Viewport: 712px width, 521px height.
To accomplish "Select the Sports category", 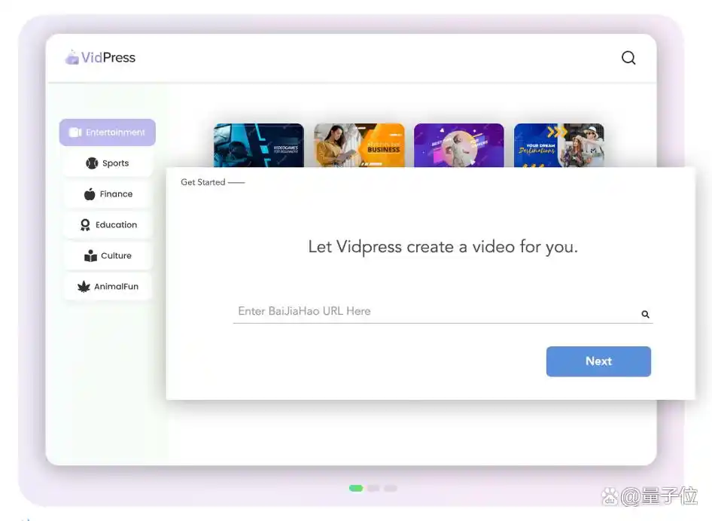I will coord(108,163).
